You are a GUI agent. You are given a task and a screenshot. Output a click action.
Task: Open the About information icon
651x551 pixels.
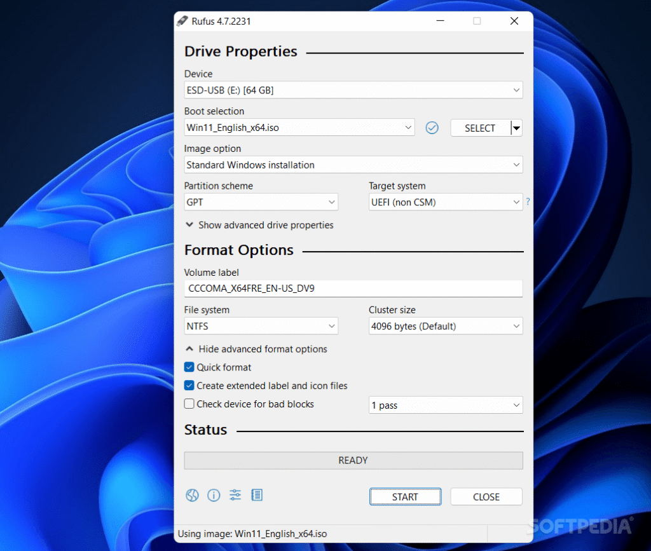(214, 495)
